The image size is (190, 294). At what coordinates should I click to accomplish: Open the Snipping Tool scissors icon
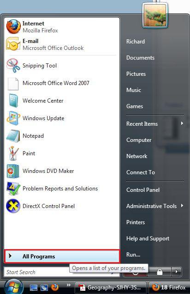(x=13, y=66)
